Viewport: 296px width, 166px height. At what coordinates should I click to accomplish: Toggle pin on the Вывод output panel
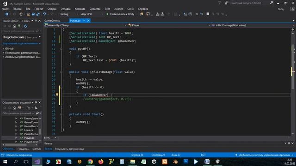click(x=289, y=143)
